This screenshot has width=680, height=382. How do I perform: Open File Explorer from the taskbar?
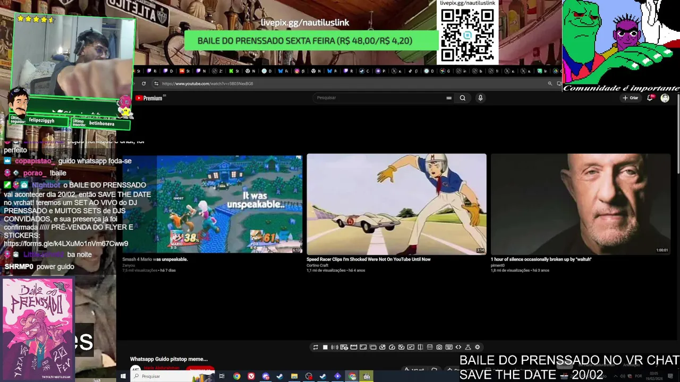point(294,376)
